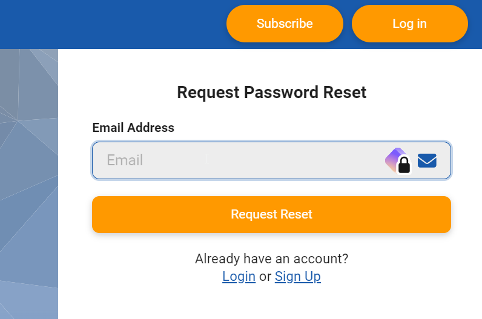Submit with the Request Reset button
Viewport: 482px width, 319px height.
pos(271,214)
